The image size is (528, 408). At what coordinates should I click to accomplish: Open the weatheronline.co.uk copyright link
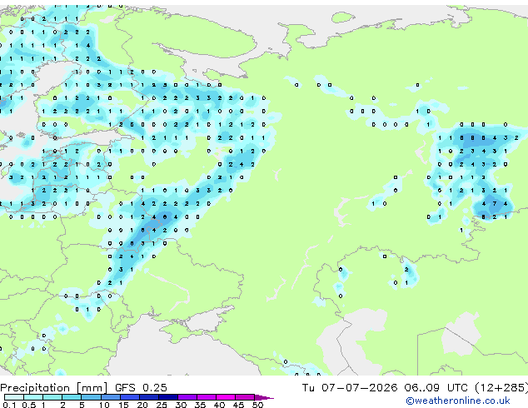tap(458, 401)
